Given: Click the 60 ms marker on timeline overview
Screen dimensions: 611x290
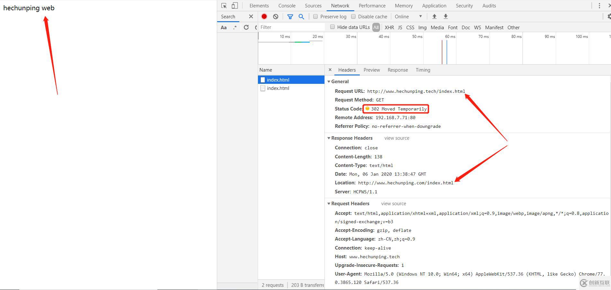Looking at the screenshot, I should 450,37.
